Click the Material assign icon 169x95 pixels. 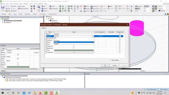(x=159, y=11)
